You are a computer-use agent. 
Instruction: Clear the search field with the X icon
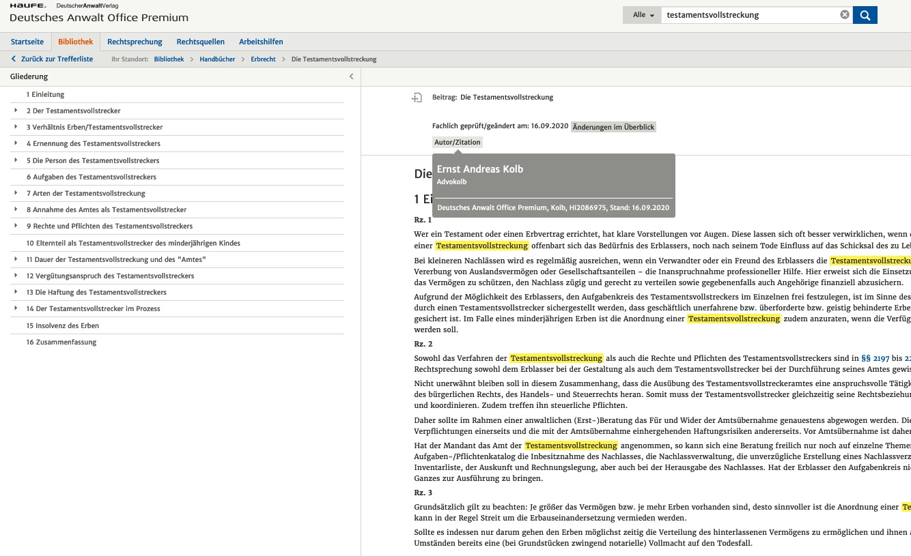pyautogui.click(x=845, y=15)
